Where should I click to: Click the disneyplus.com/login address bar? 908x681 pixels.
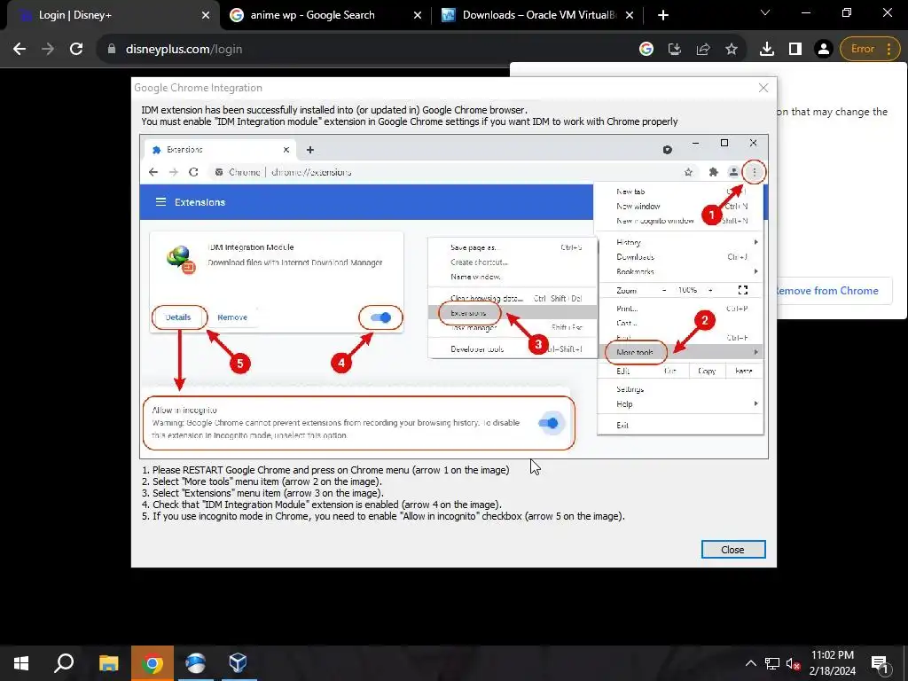(371, 50)
